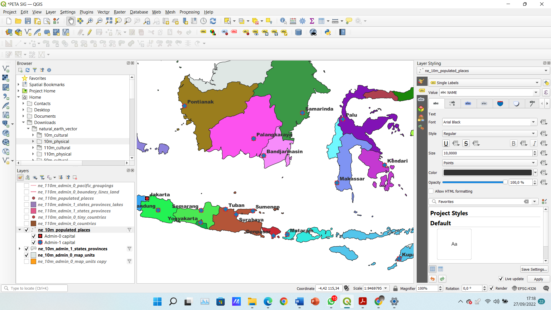Click the Refresh map icon
The height and width of the screenshot is (310, 551).
click(213, 21)
